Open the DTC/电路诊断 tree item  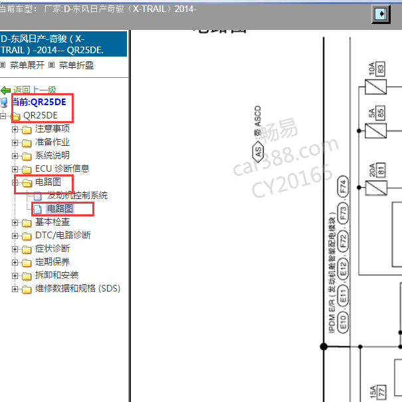(63, 236)
